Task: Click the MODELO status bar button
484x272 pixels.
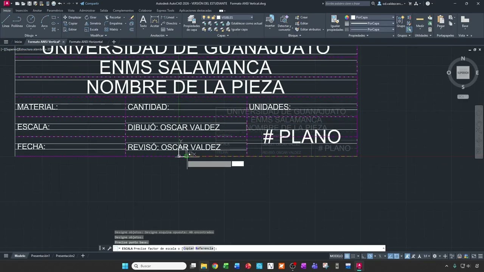Action: click(x=336, y=256)
